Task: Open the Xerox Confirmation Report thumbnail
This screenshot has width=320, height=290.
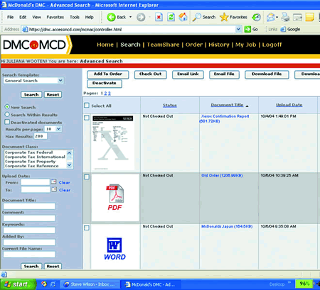Action: pos(113,143)
